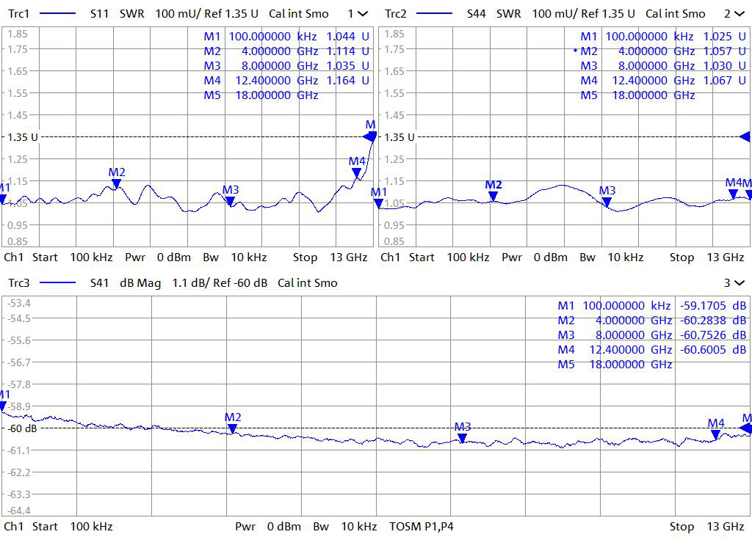Click the M4 12.4 GHz row in S11 marker list

(286, 81)
